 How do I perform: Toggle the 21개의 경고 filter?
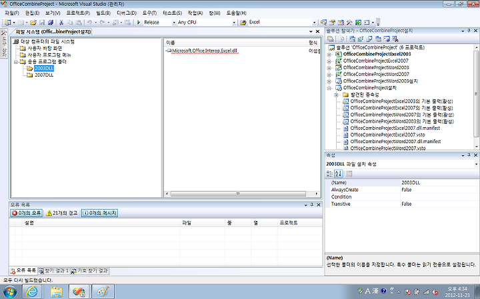pyautogui.click(x=61, y=213)
